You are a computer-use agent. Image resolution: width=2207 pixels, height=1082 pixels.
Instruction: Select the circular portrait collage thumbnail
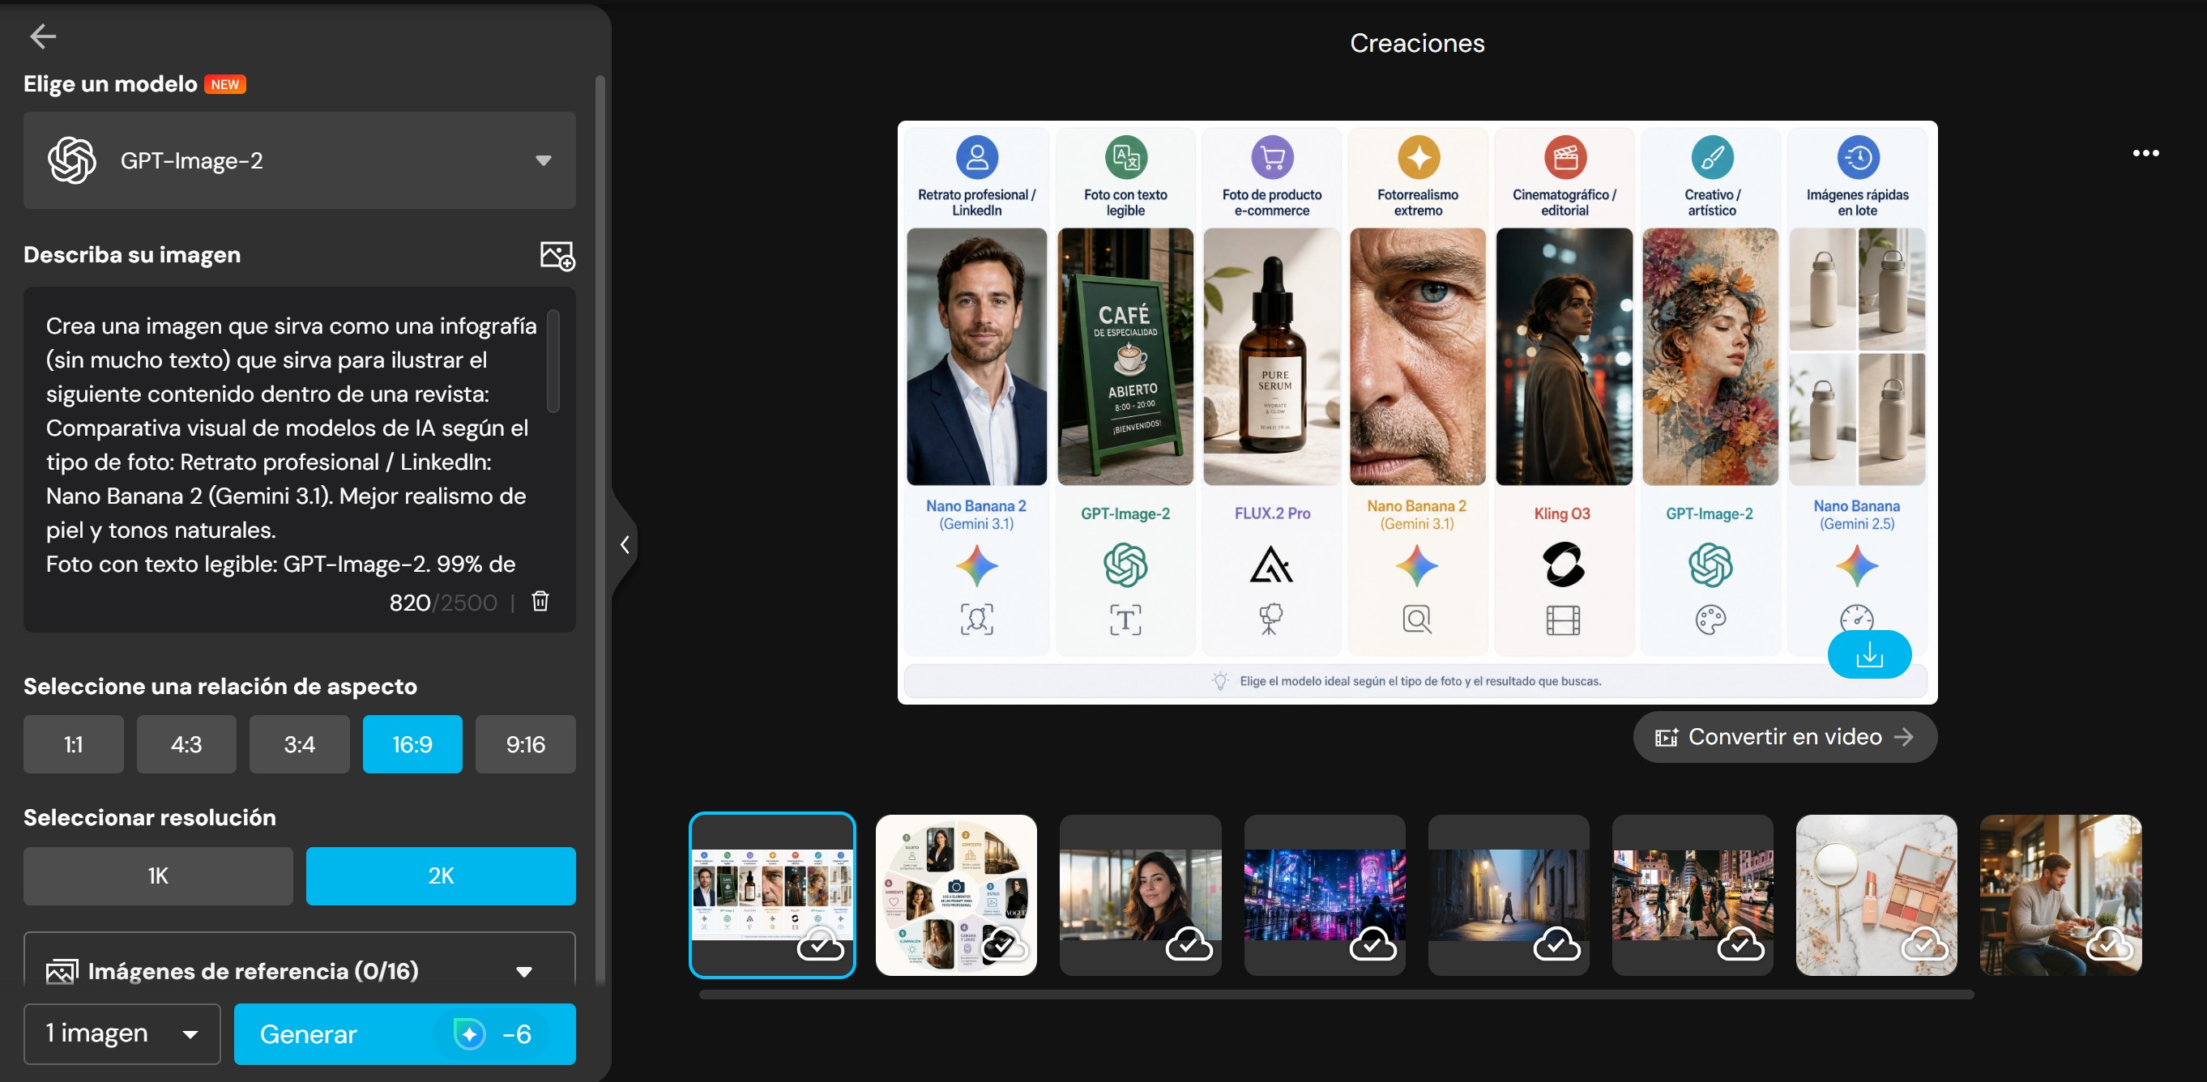pos(956,895)
